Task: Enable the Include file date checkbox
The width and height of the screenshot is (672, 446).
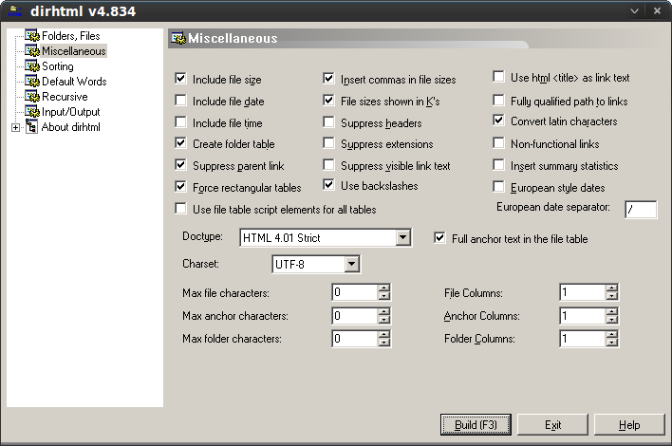Action: [x=181, y=101]
